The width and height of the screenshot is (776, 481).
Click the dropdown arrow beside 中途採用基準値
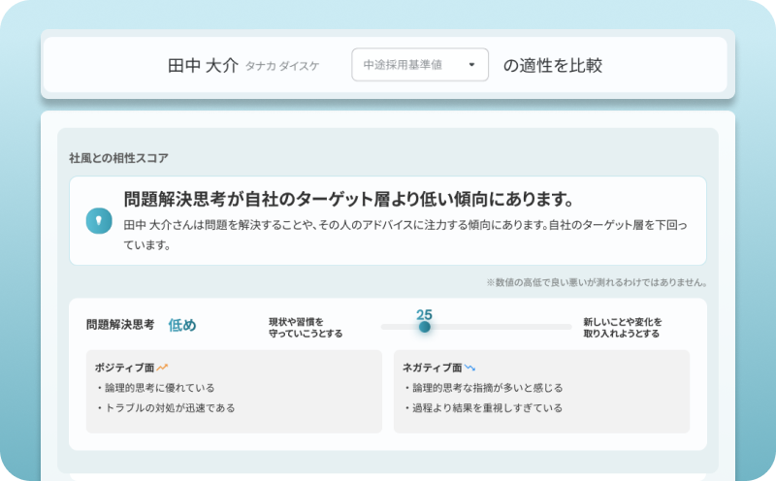pos(471,65)
